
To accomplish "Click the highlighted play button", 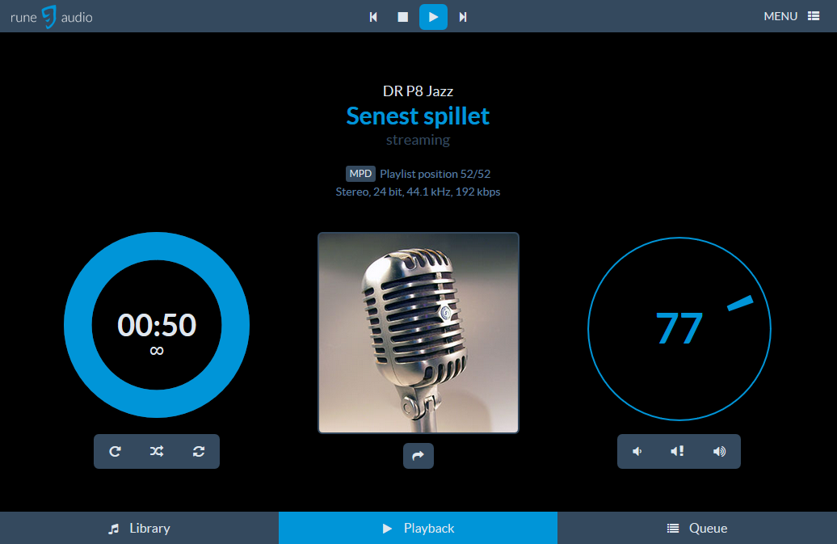I will [x=433, y=17].
